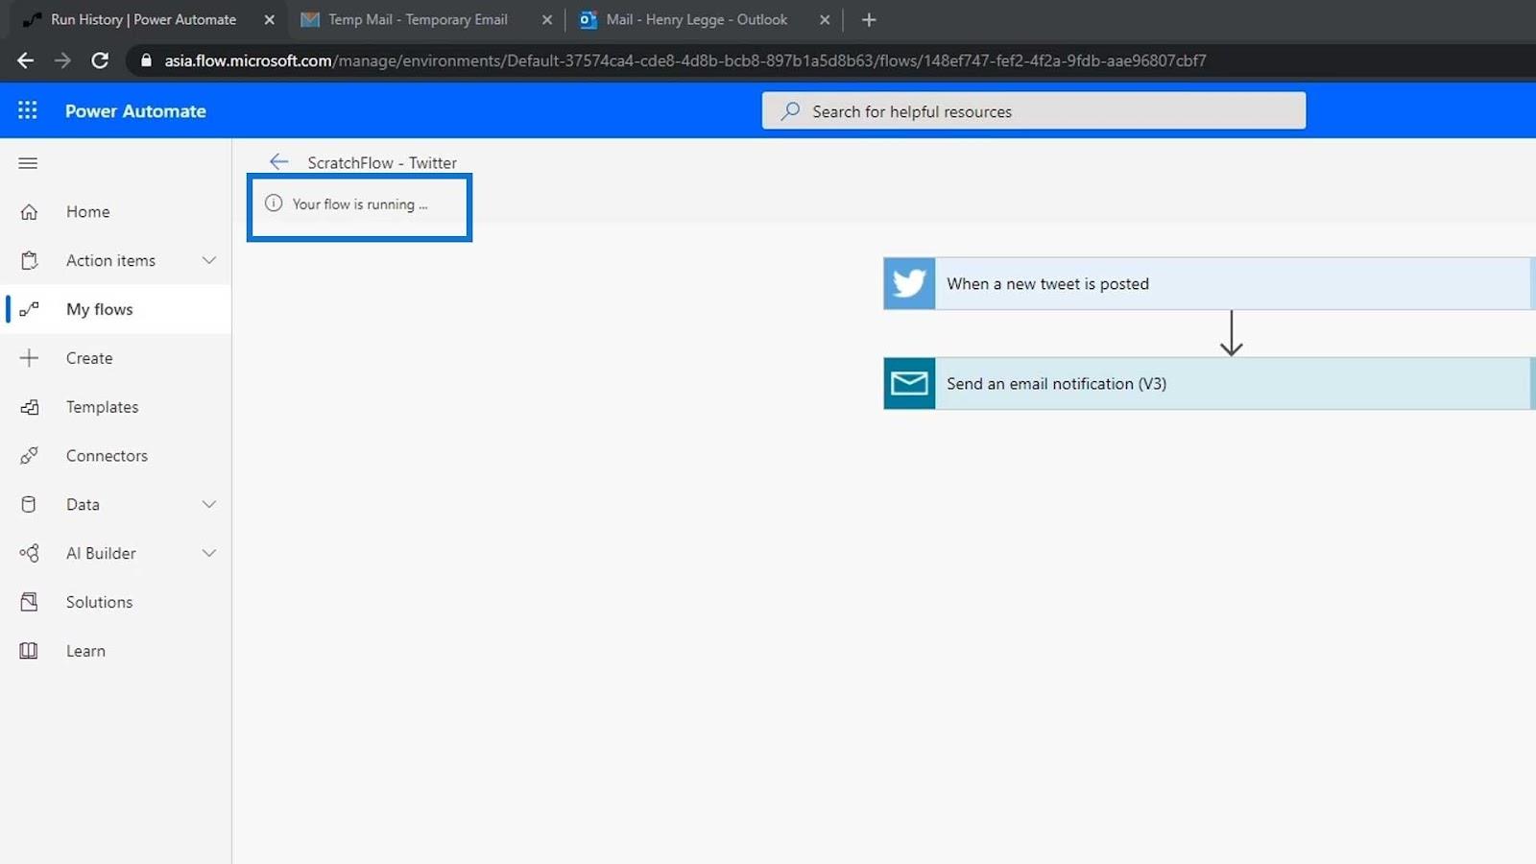This screenshot has height=864, width=1536.
Task: Click the envelope icon on email action
Action: [909, 384]
